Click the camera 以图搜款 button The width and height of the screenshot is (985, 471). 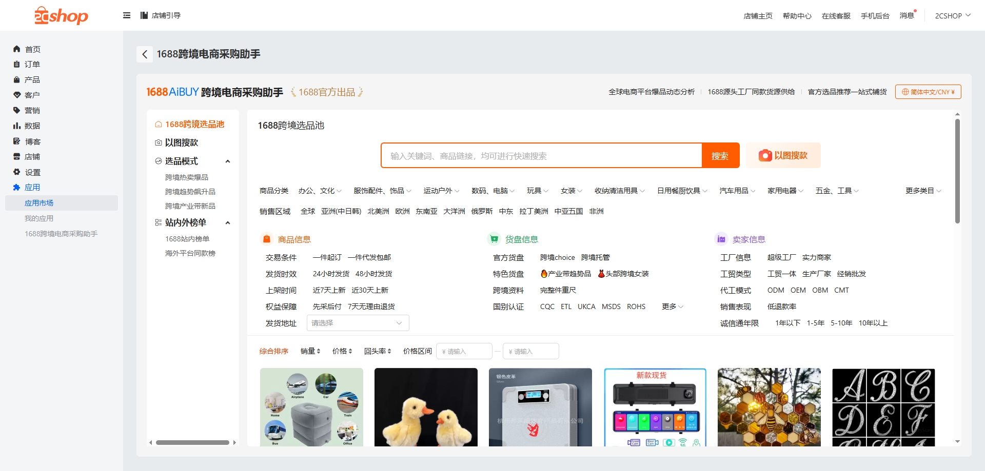783,155
